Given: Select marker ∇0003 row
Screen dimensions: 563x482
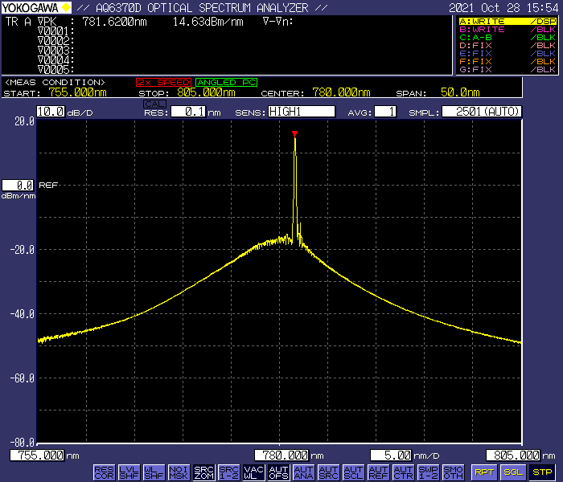Looking at the screenshot, I should point(56,50).
